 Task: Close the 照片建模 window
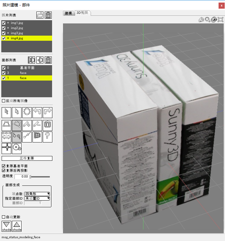pos(221,6)
